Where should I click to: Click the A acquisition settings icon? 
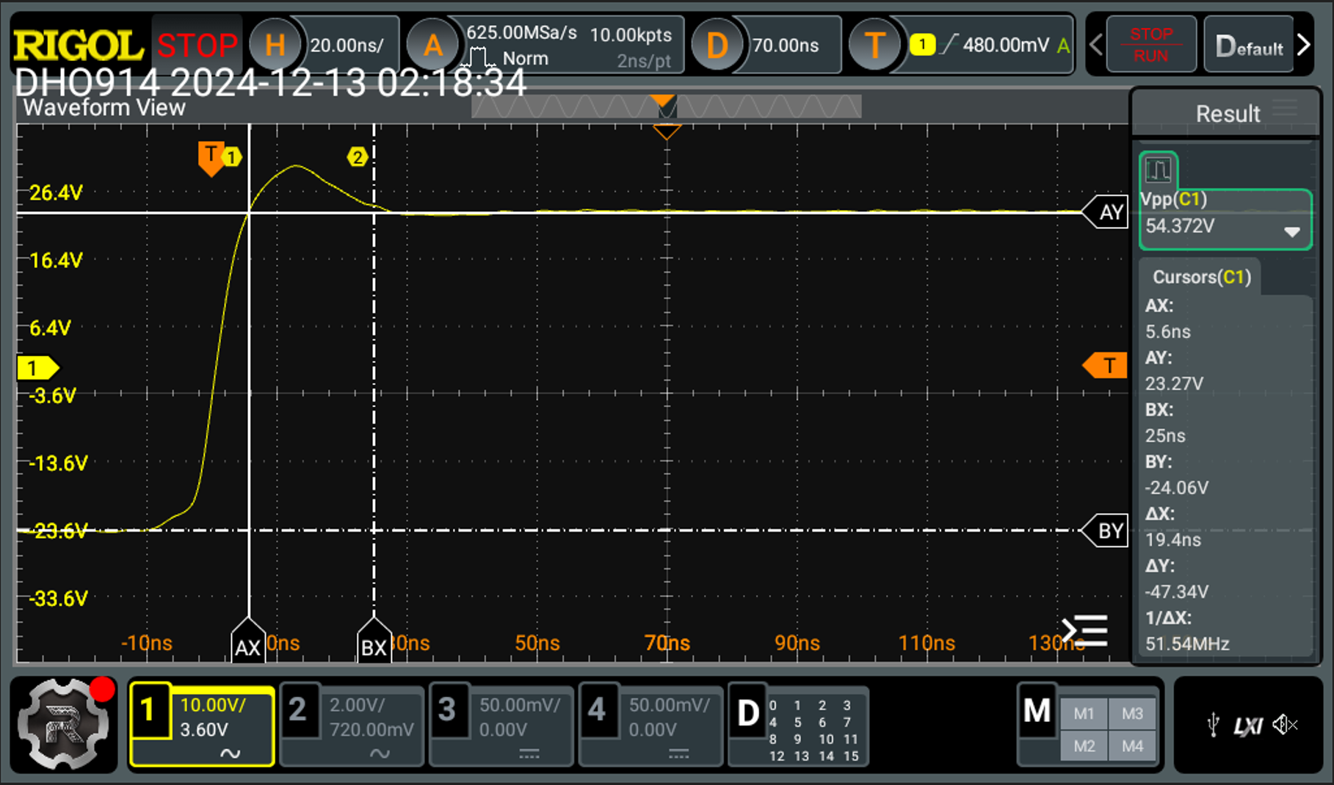pyautogui.click(x=433, y=46)
